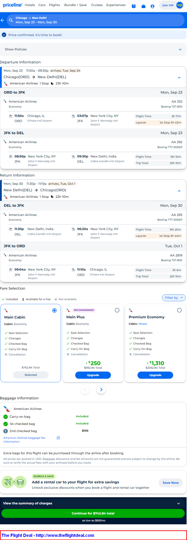Upgrade to Main Plus fare
The image size is (187, 540).
(x=93, y=375)
